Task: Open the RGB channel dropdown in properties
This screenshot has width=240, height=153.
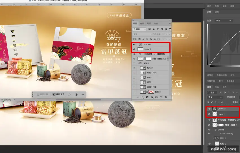Action: 223,21
